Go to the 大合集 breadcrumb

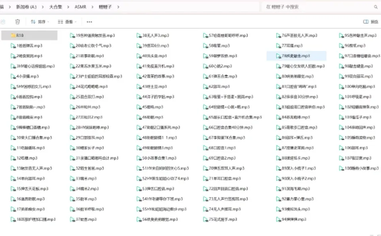56,7
